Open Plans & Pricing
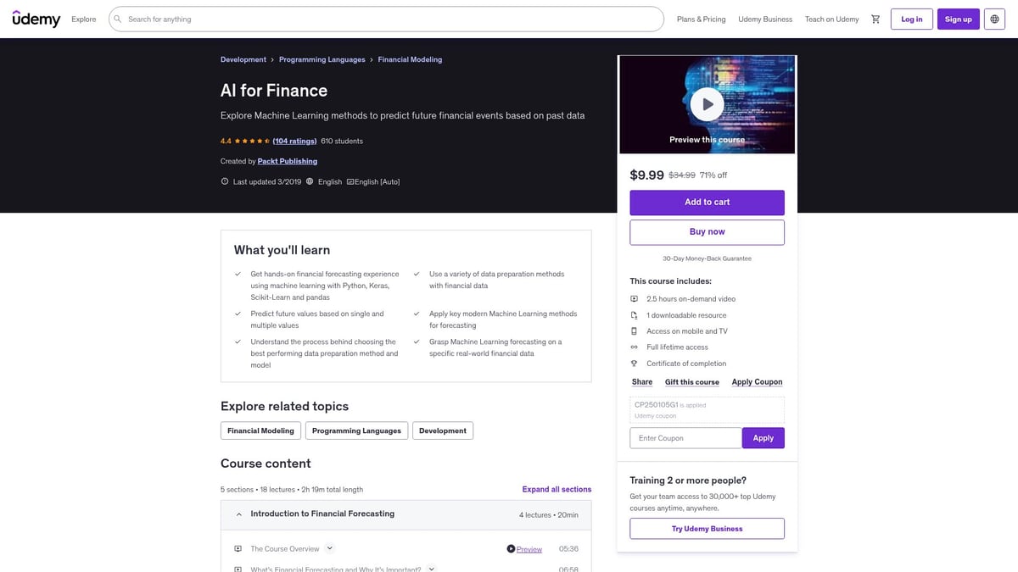The height and width of the screenshot is (572, 1018). point(702,19)
